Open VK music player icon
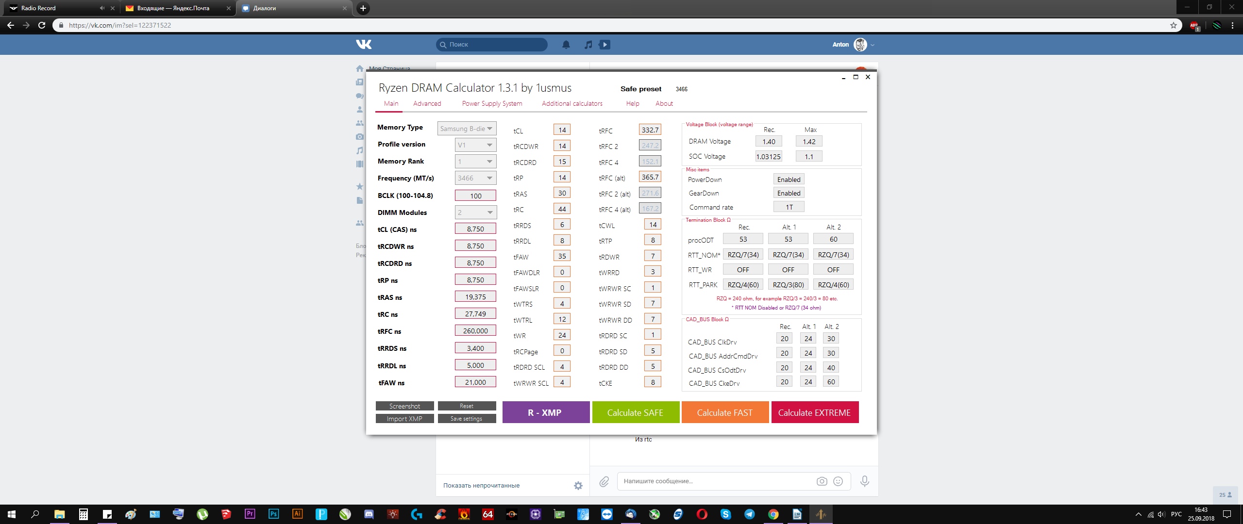Viewport: 1243px width, 524px height. (x=588, y=45)
